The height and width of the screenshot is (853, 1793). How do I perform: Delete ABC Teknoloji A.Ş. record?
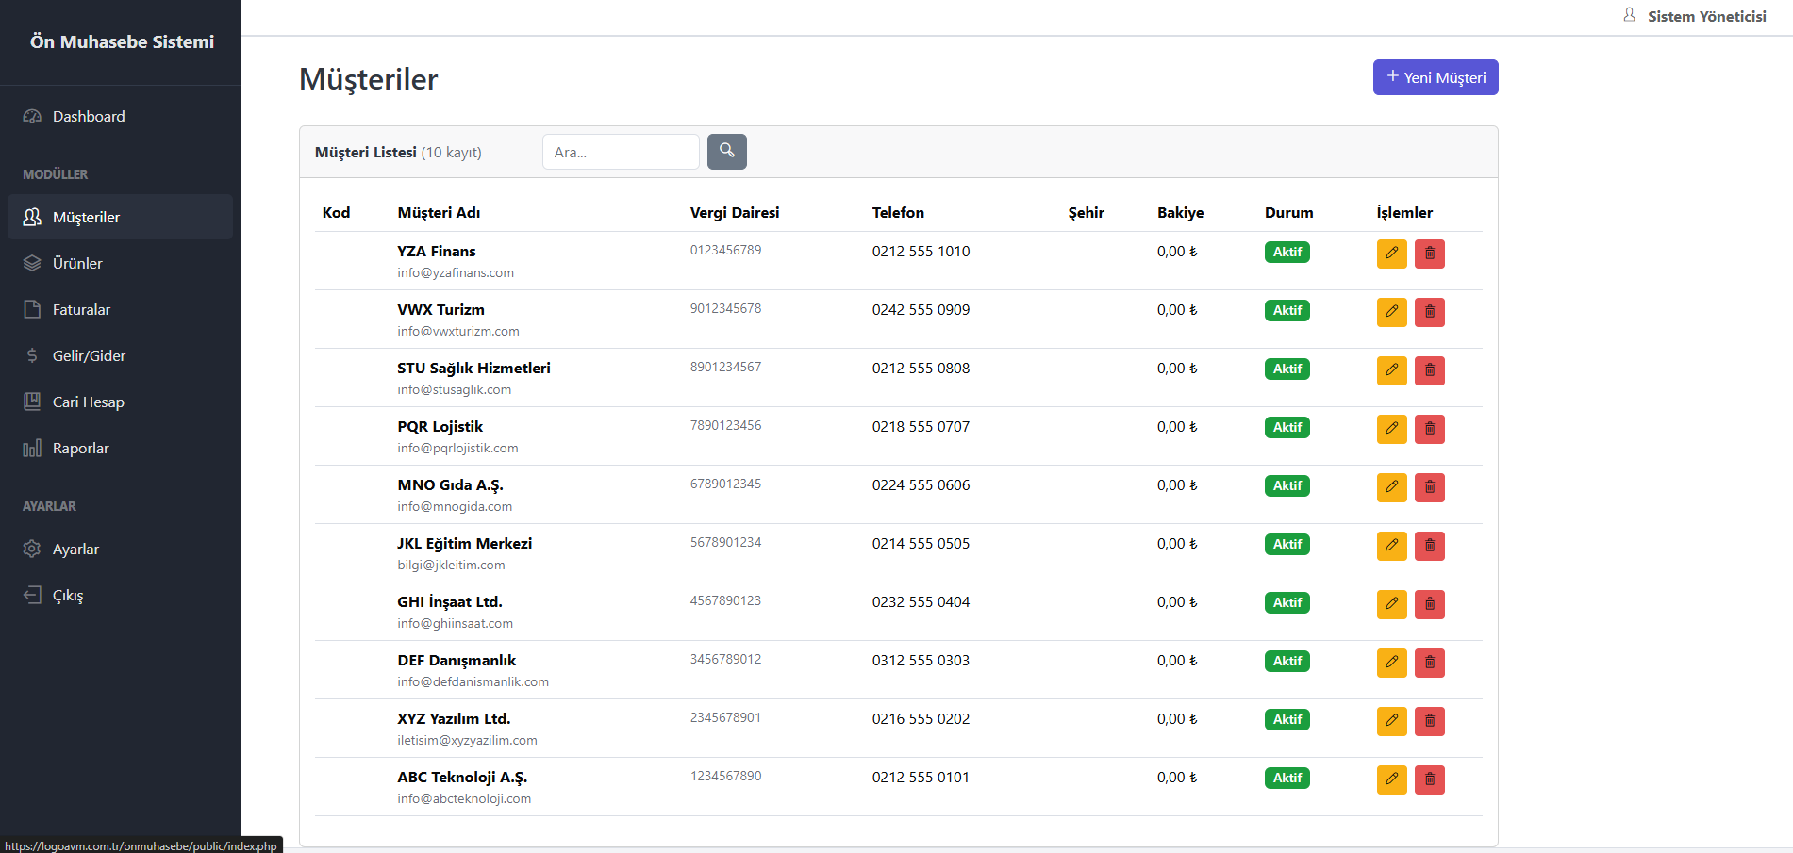pyautogui.click(x=1430, y=779)
